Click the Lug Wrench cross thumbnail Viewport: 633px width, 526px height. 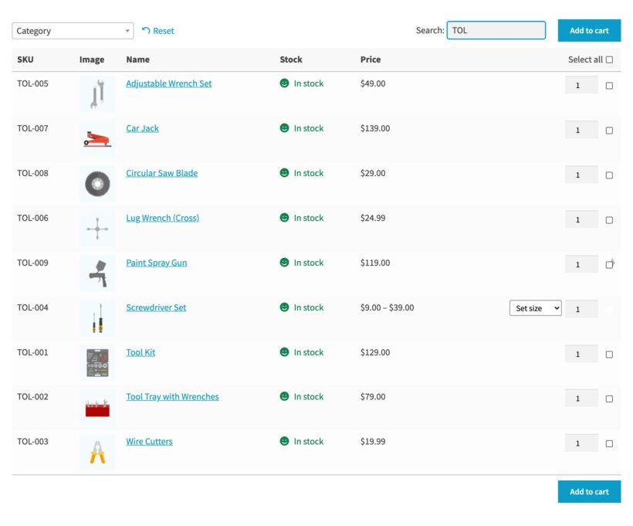97,229
